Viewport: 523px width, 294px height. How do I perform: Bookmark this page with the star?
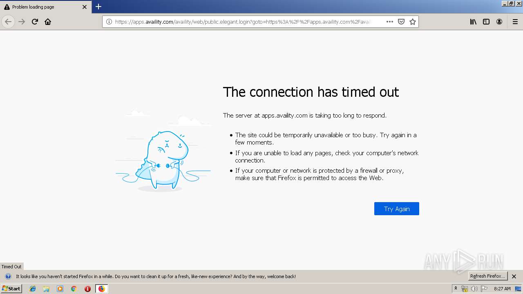[x=413, y=22]
